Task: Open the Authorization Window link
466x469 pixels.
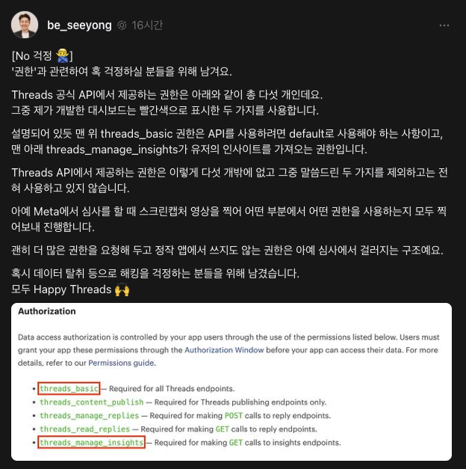Action: tap(224, 350)
